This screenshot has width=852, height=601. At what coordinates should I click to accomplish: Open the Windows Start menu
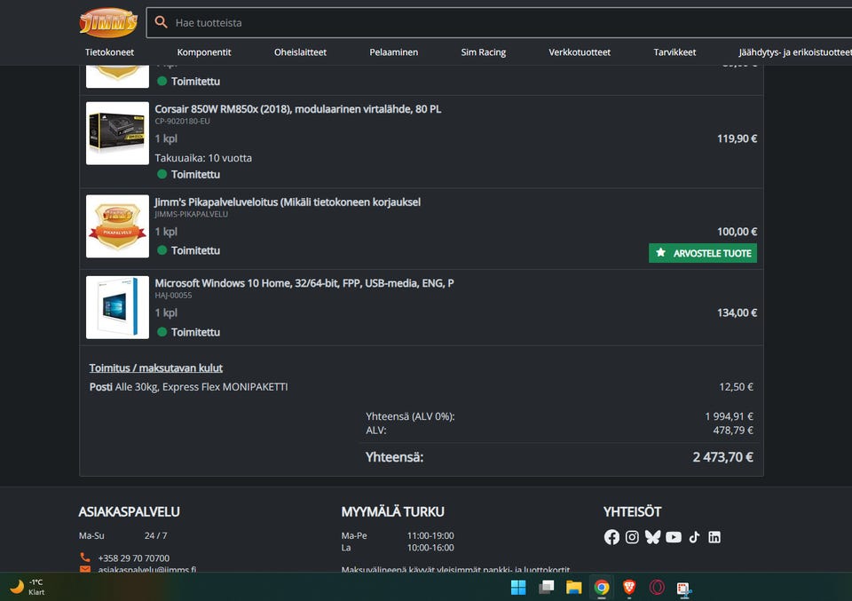pos(518,588)
